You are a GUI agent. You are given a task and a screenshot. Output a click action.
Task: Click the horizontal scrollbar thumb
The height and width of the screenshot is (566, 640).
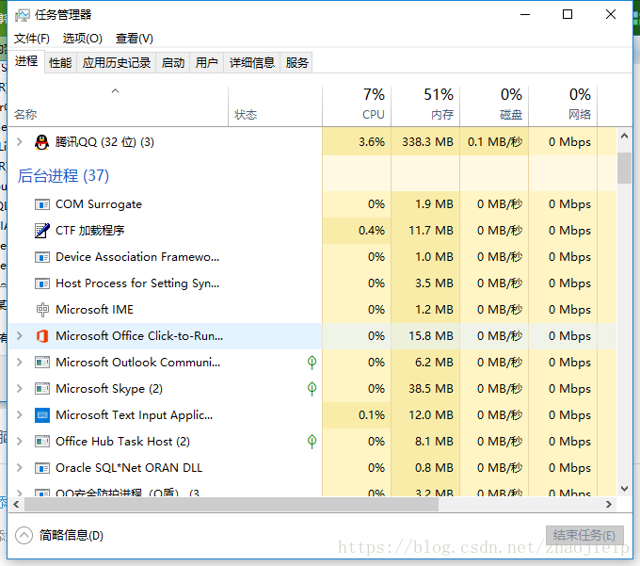pos(232,505)
